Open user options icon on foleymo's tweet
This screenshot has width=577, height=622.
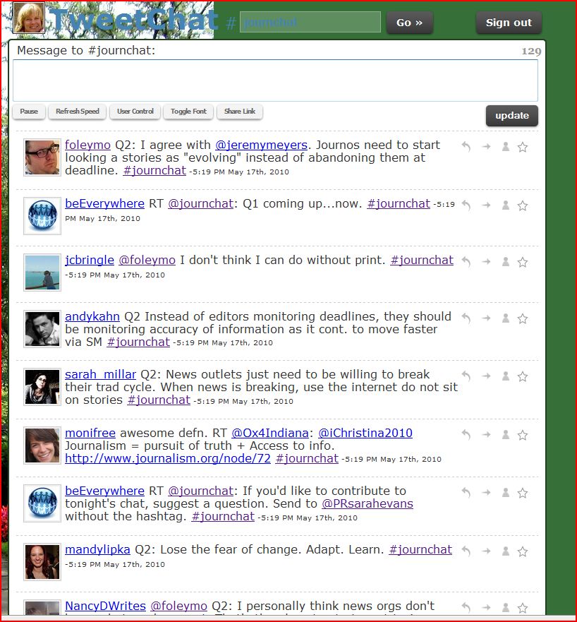coord(506,147)
